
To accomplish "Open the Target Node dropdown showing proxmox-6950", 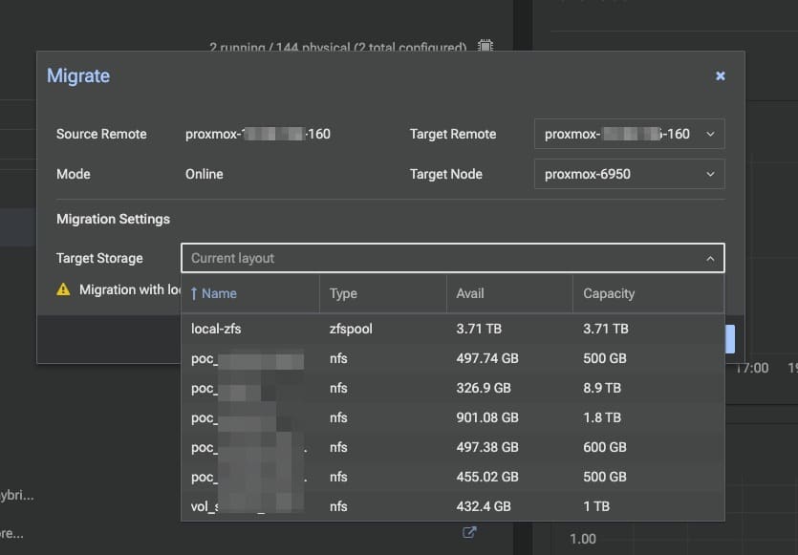I will point(629,174).
